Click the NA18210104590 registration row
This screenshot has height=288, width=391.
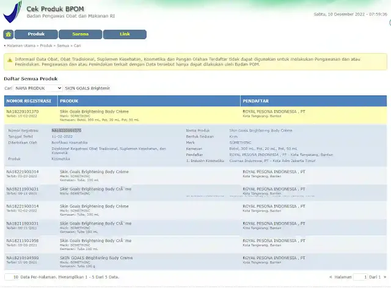pyautogui.click(x=195, y=262)
